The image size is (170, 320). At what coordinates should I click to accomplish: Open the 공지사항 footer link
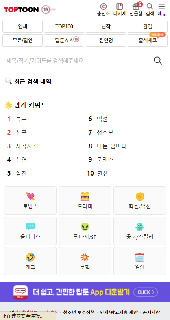tap(151, 312)
